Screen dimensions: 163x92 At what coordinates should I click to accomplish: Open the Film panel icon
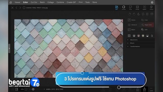(130, 8)
